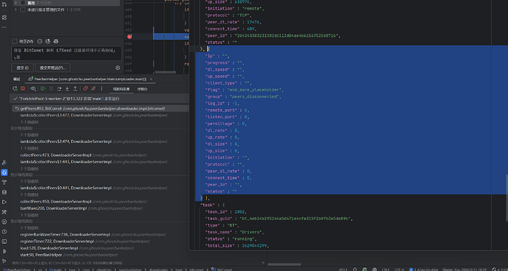
Task: Click into the commit message field
Action: coord(66,54)
